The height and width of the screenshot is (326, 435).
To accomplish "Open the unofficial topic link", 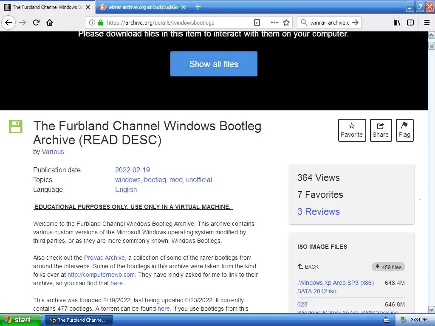I will (199, 180).
